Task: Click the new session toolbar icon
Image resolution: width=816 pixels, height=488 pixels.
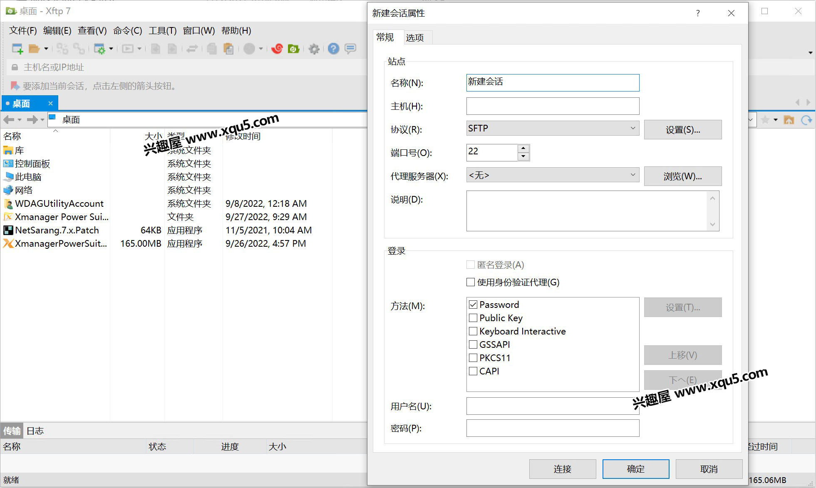Action: click(x=17, y=49)
